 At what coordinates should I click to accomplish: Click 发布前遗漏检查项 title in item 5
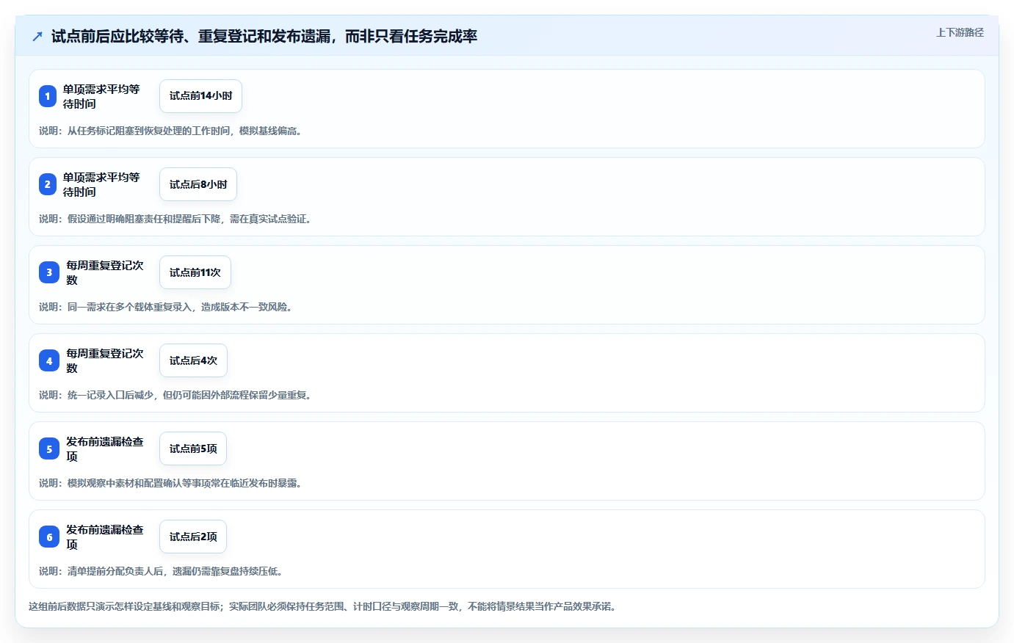pos(105,448)
